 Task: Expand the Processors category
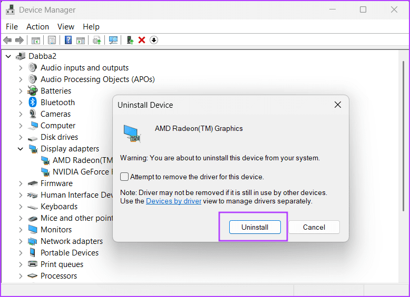click(x=21, y=276)
